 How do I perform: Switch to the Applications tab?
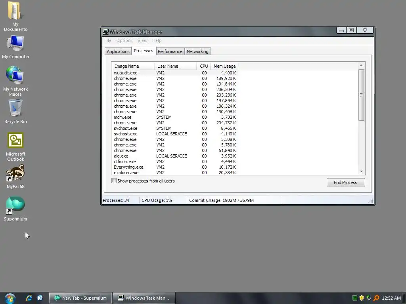click(x=118, y=51)
